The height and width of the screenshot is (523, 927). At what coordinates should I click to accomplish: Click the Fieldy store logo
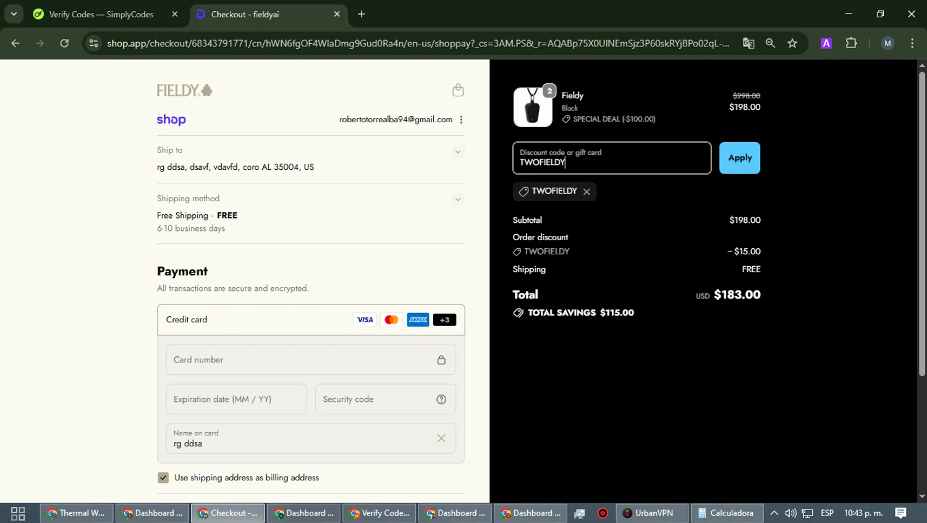pos(185,91)
